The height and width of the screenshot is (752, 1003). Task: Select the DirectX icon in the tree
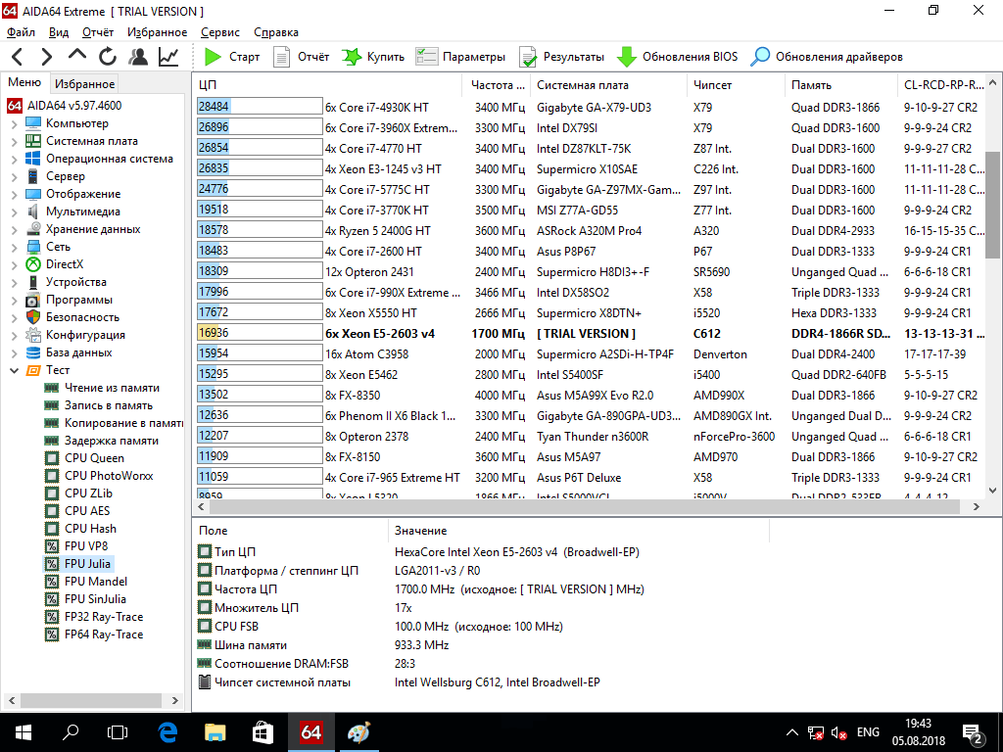coord(32,264)
